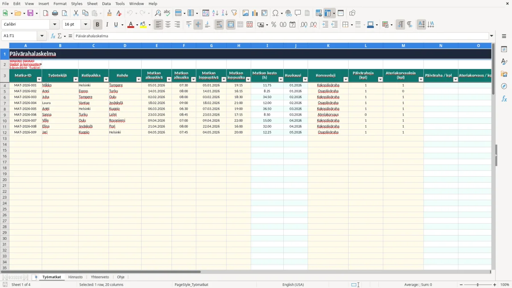Toggle wrap text
512x288 pixels.
click(x=219, y=25)
